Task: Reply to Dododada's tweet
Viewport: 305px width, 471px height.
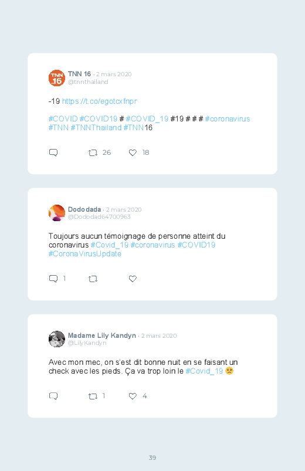Action: pos(53,279)
